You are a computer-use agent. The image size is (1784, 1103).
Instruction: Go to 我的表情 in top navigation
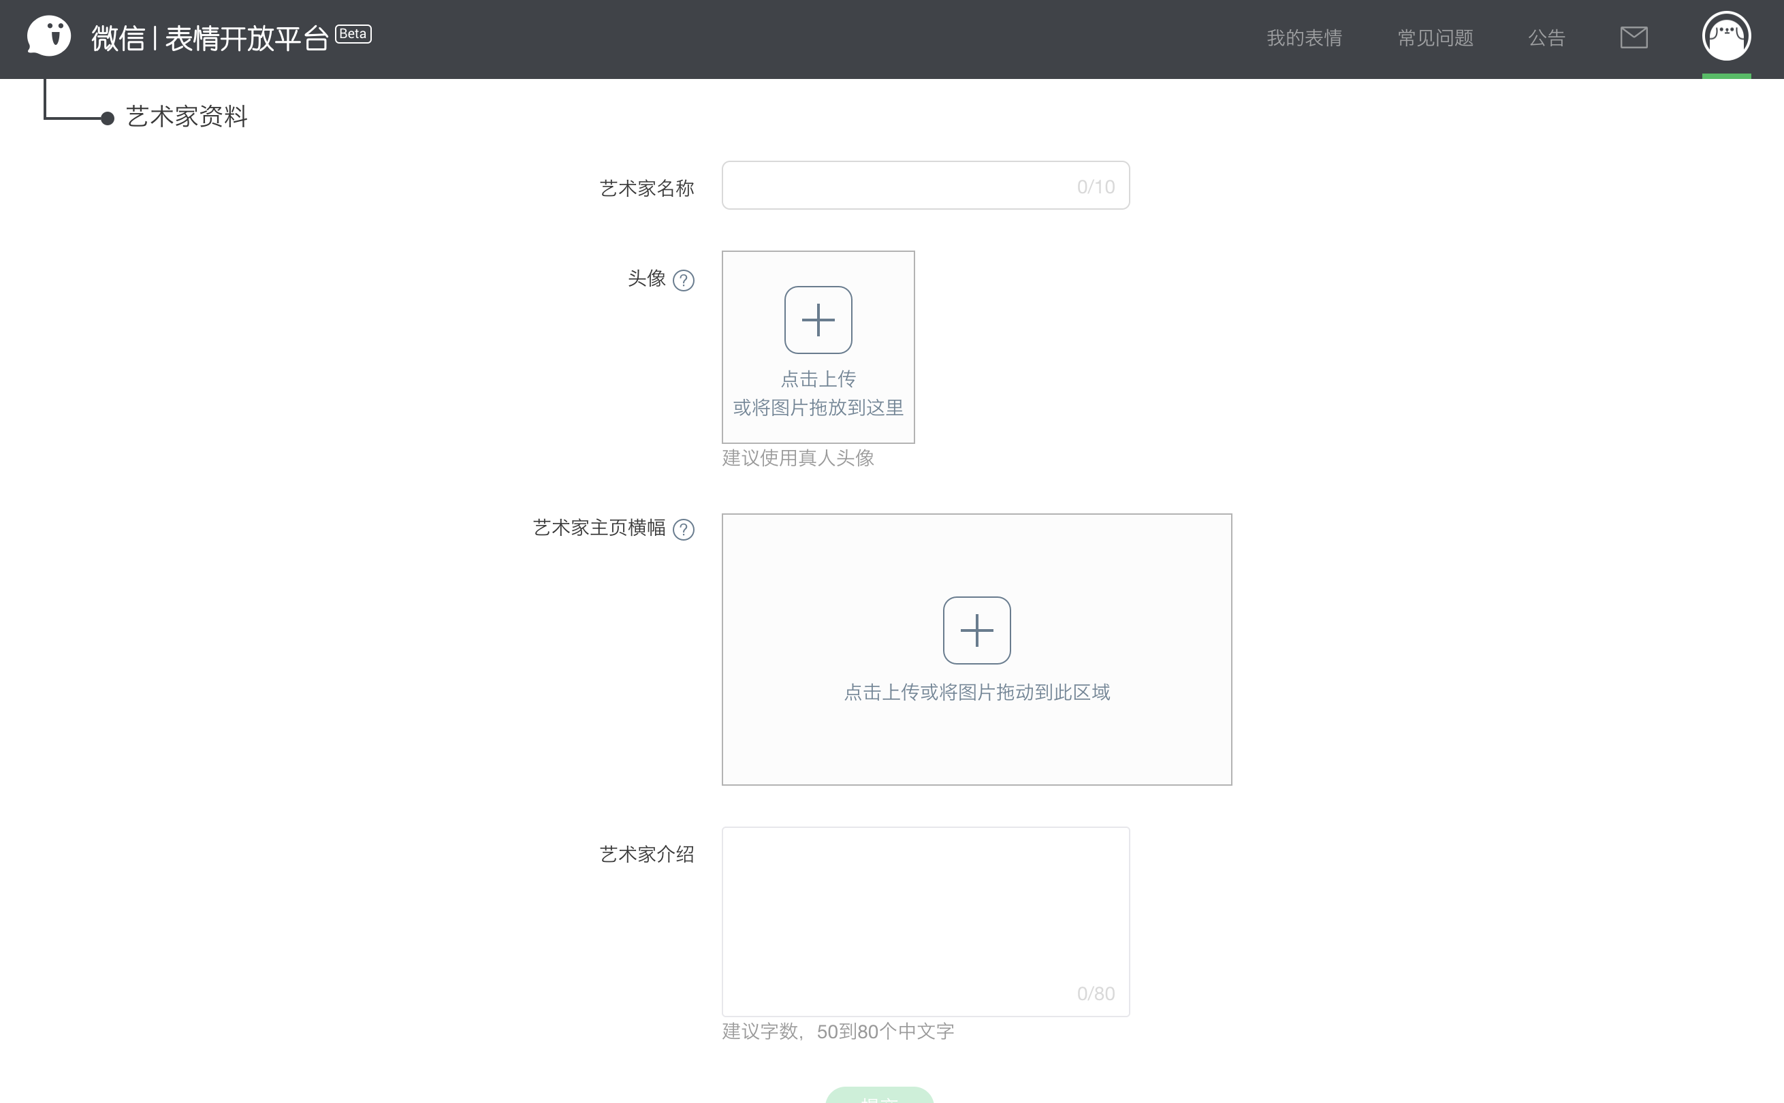tap(1303, 38)
